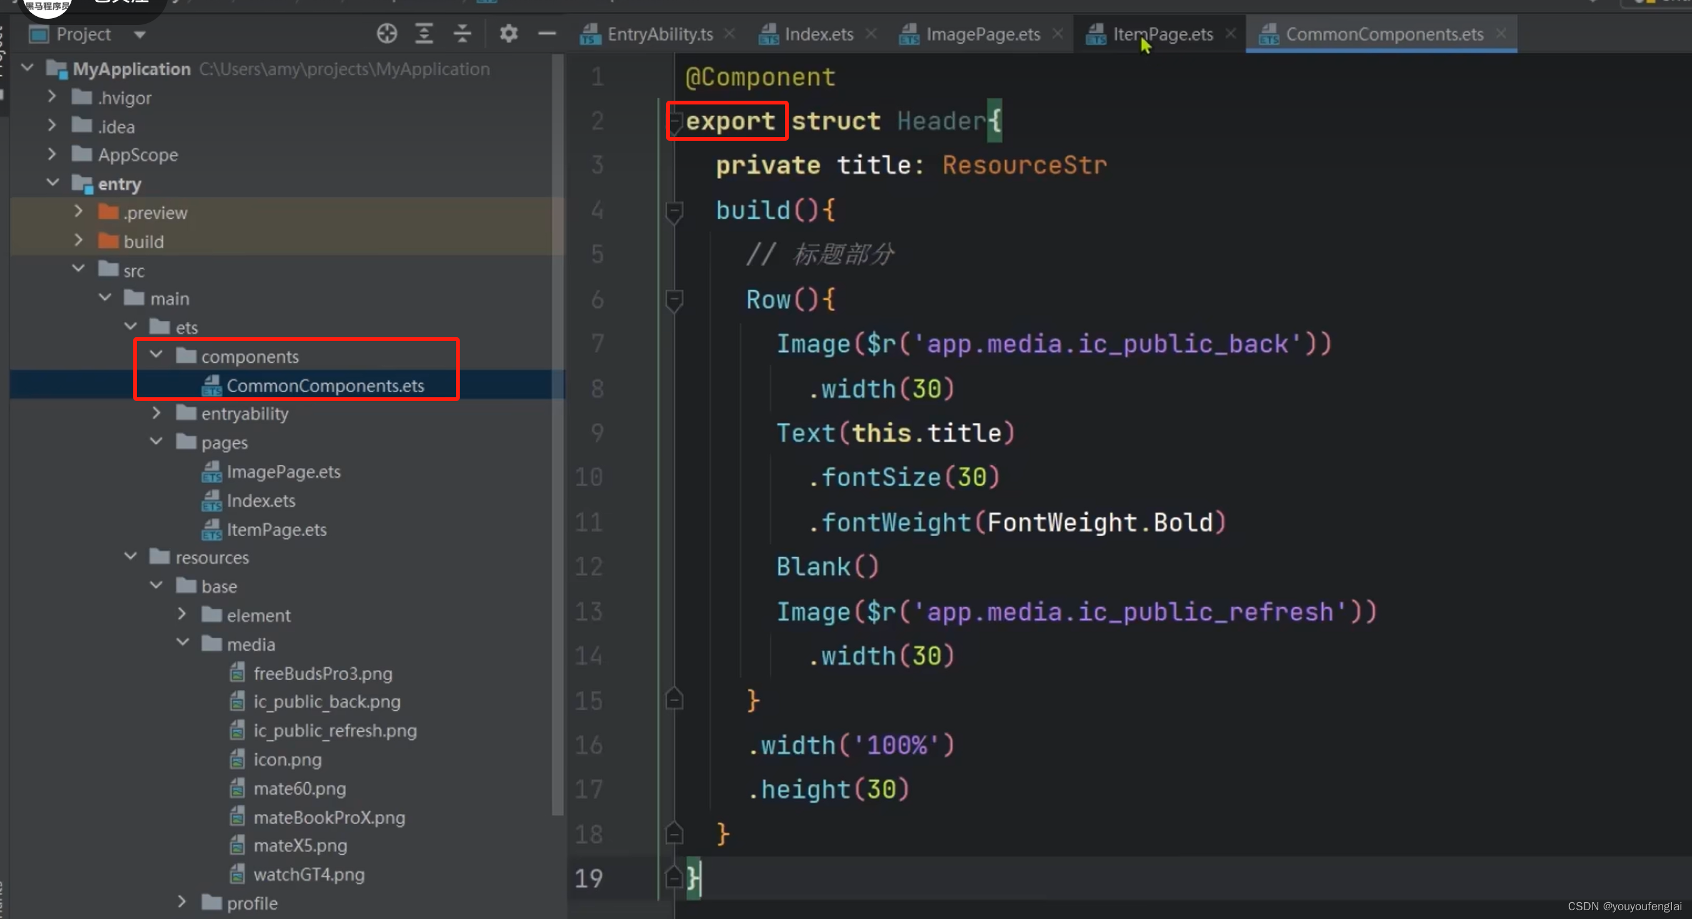Image resolution: width=1692 pixels, height=919 pixels.
Task: Collapse the components folder
Action: [156, 355]
